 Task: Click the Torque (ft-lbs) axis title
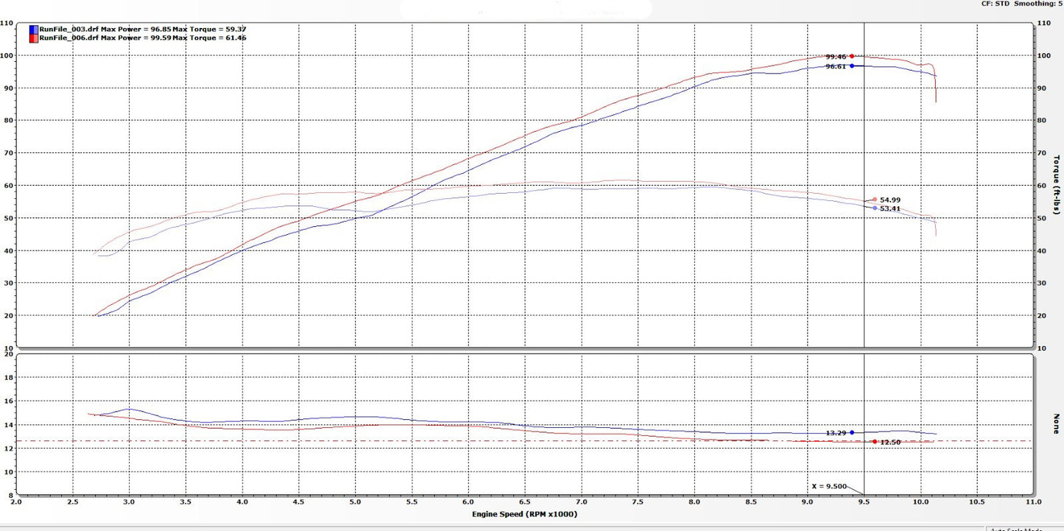(x=1056, y=185)
